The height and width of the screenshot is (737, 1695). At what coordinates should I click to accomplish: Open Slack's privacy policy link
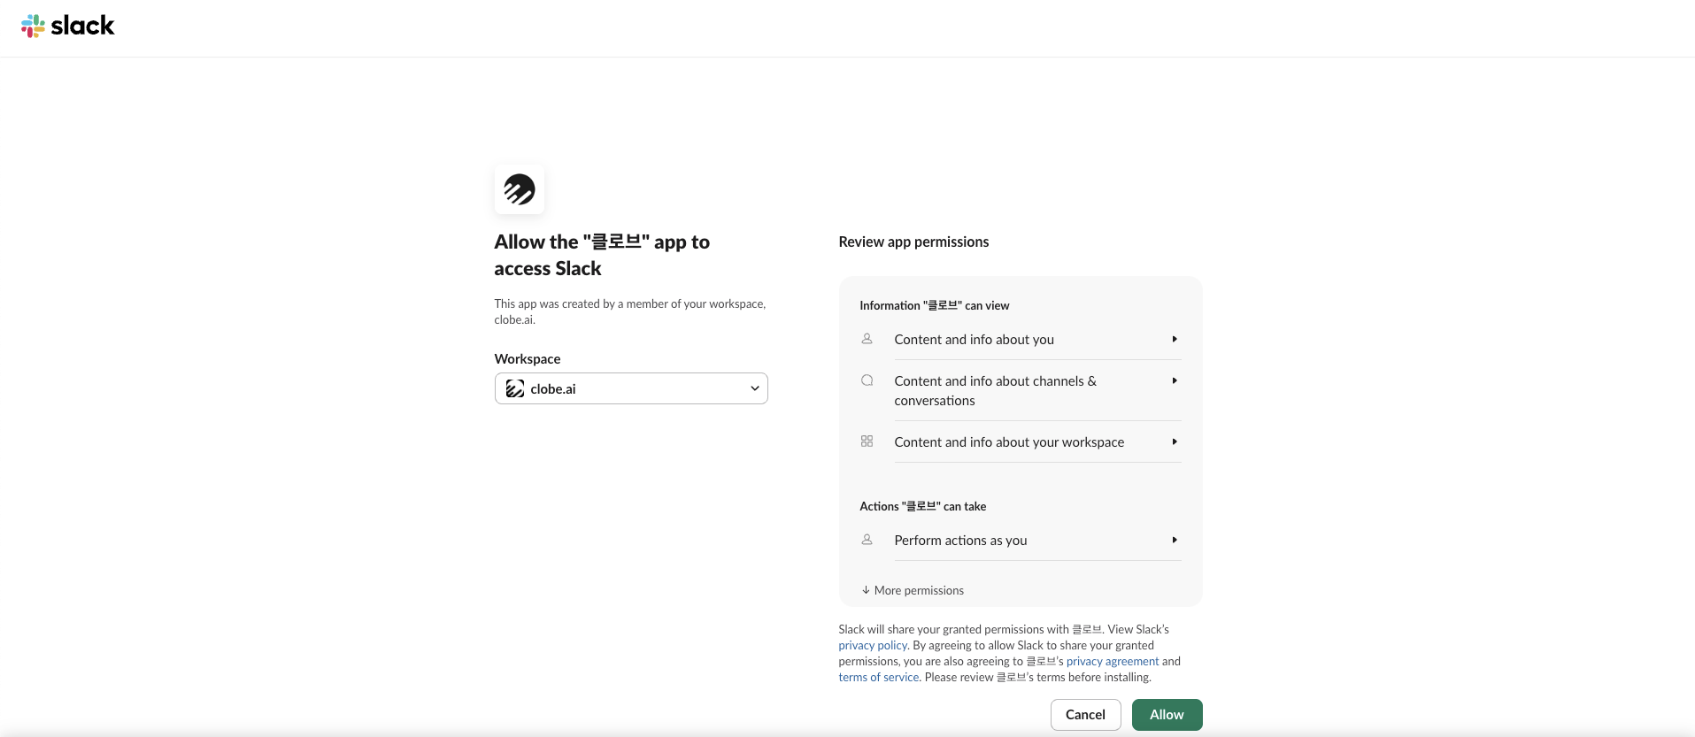coord(873,646)
